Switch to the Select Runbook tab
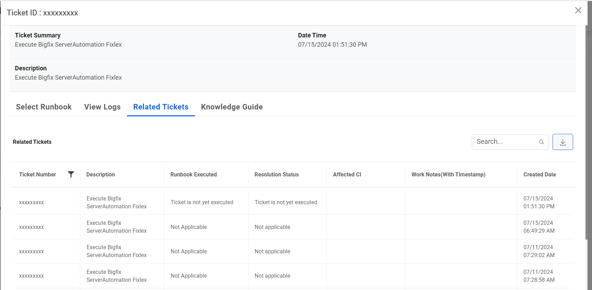The width and height of the screenshot is (592, 290). (x=44, y=107)
